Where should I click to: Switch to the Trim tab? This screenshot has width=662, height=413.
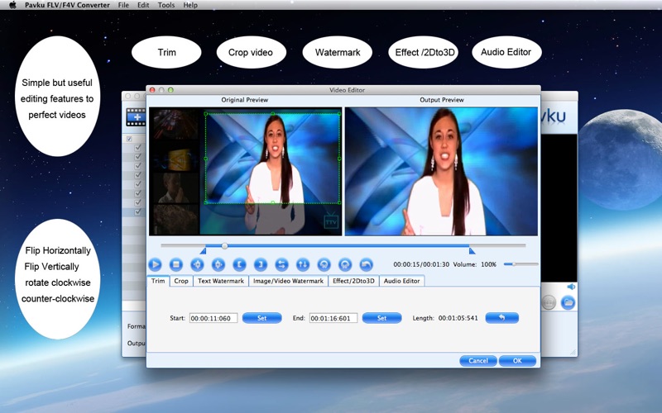pos(158,281)
